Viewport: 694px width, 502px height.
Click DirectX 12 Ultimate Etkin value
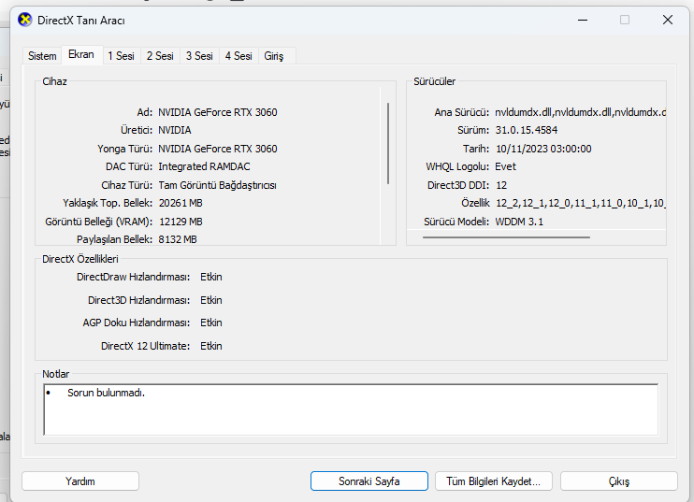[x=211, y=346]
